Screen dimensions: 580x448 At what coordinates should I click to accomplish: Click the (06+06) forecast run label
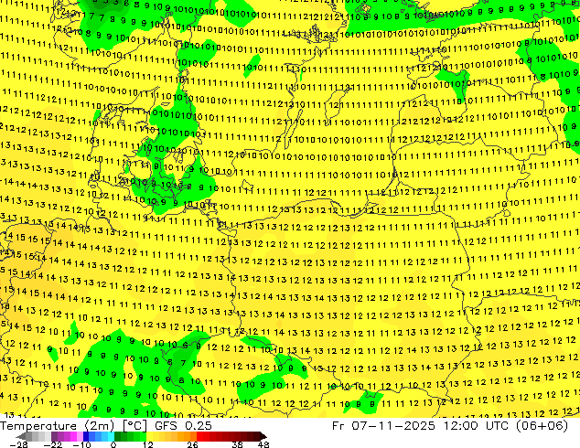click(543, 426)
